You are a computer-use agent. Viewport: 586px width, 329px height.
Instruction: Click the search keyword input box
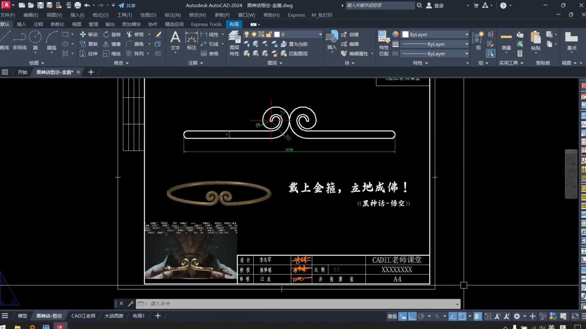[x=380, y=5]
